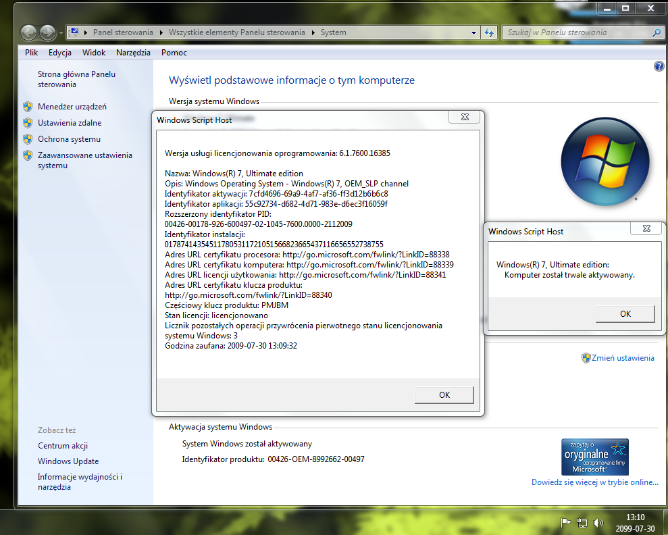Open the Pomoc menu

174,53
